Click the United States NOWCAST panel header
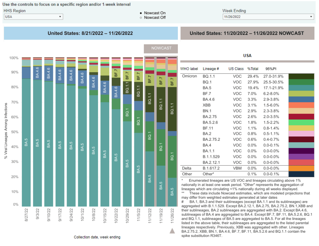 (247, 33)
